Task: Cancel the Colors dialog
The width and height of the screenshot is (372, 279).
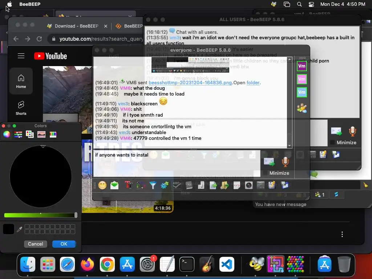Action: (36, 244)
